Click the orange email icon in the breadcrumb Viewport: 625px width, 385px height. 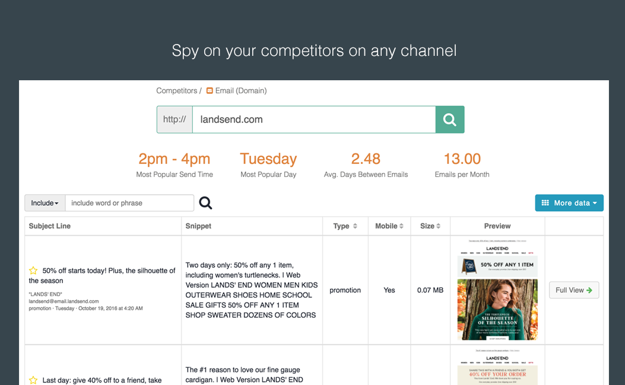pos(210,90)
